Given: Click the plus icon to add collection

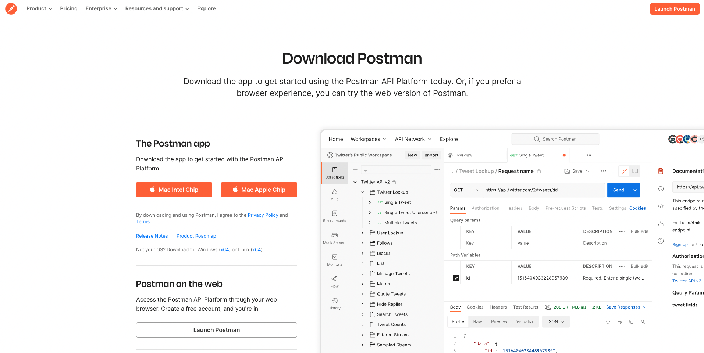Looking at the screenshot, I should pyautogui.click(x=355, y=170).
